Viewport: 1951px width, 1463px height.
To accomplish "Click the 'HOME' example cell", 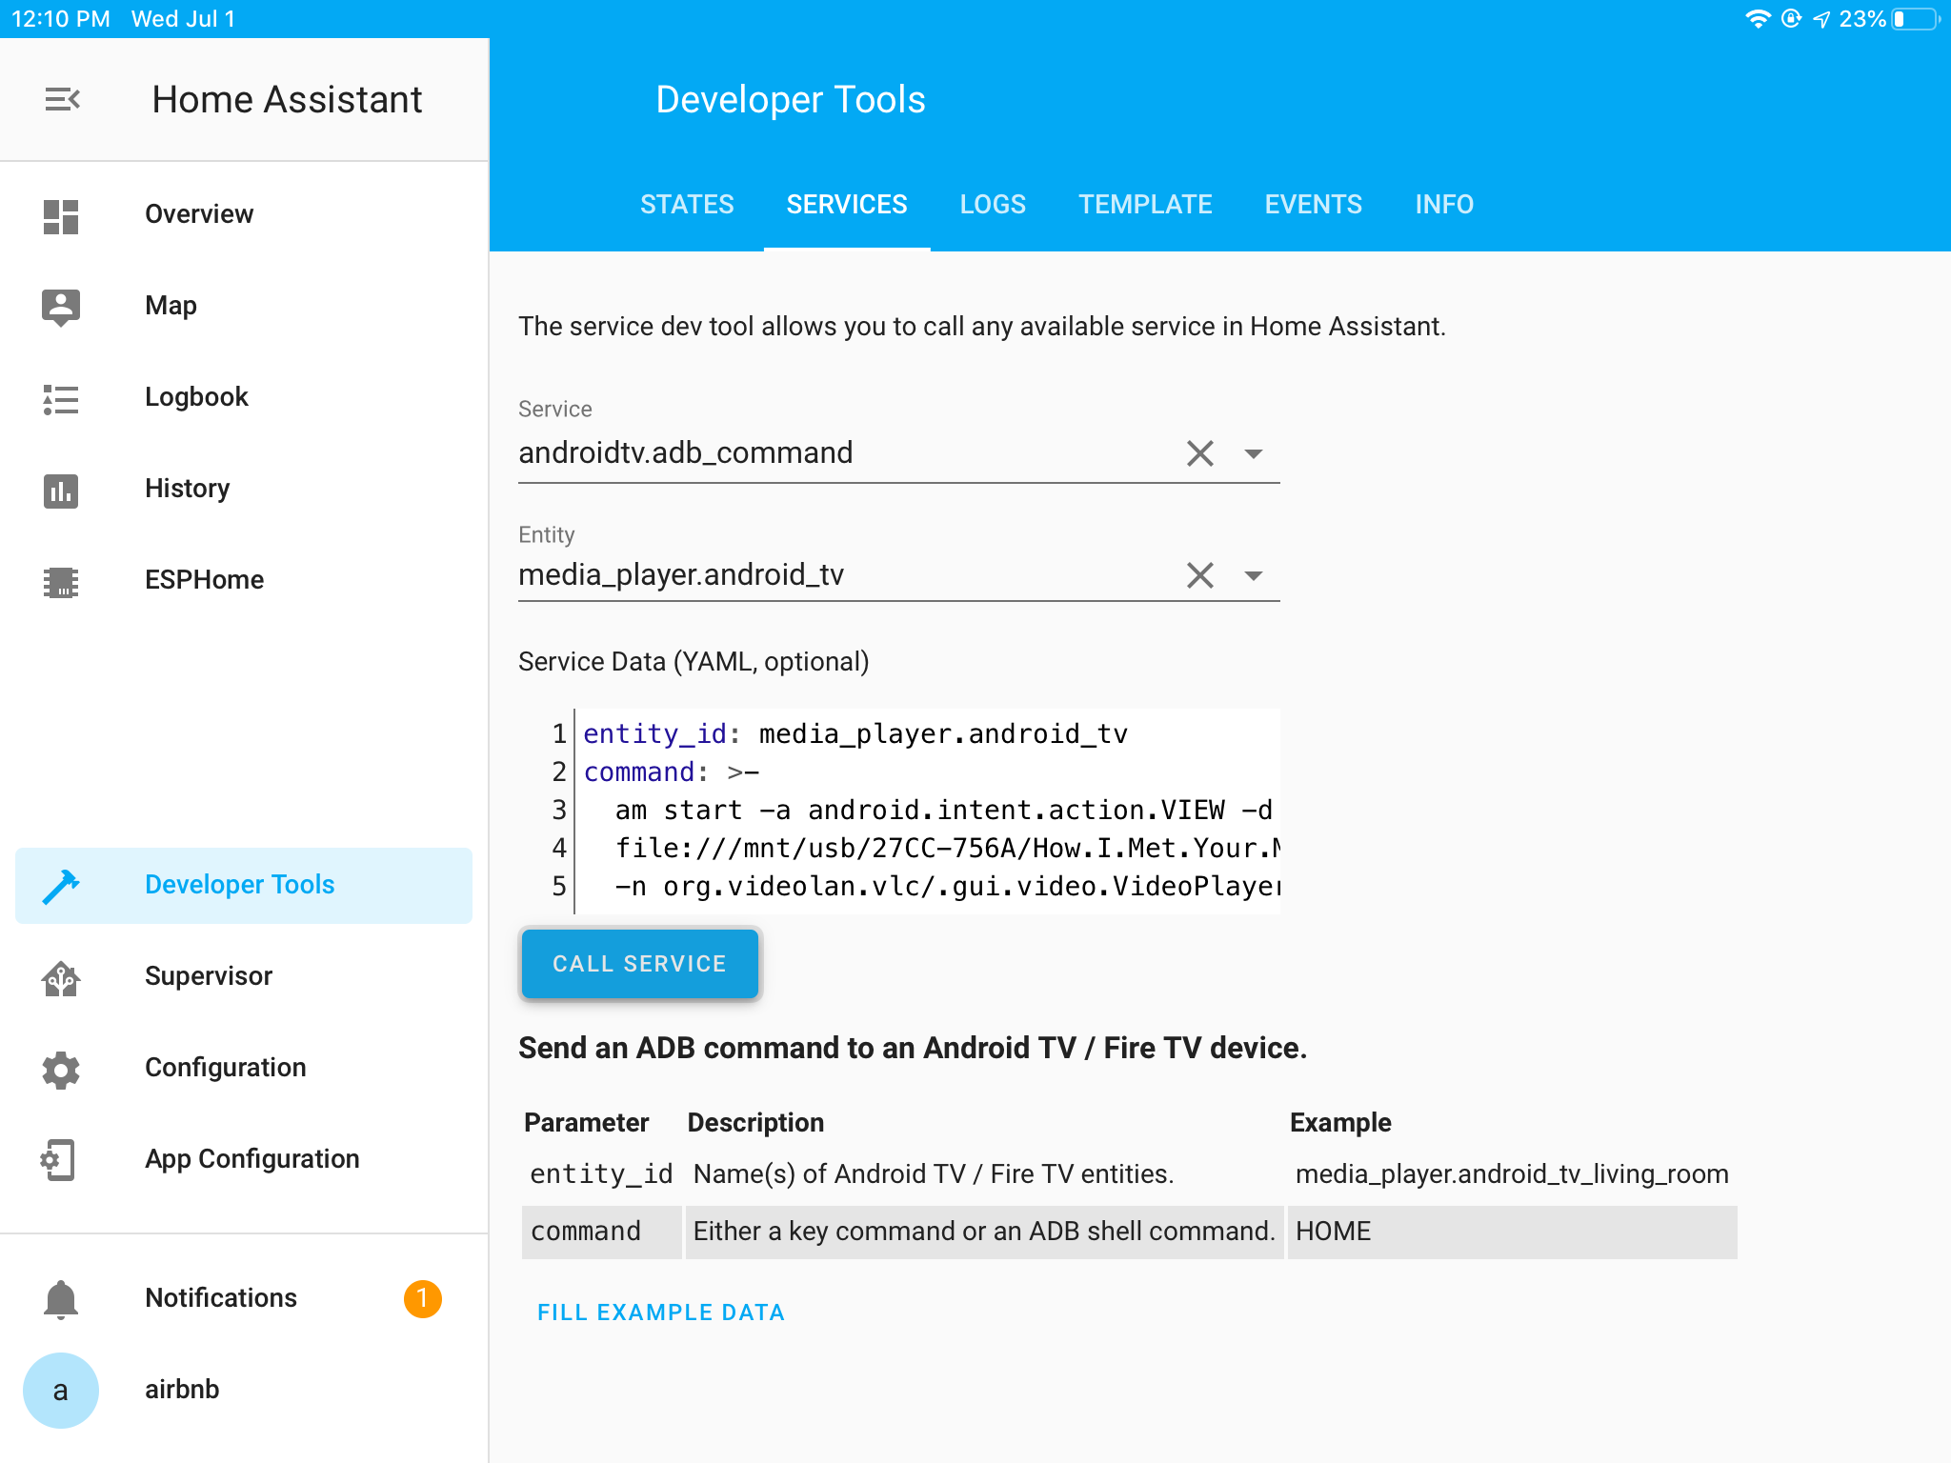I will (1512, 1232).
